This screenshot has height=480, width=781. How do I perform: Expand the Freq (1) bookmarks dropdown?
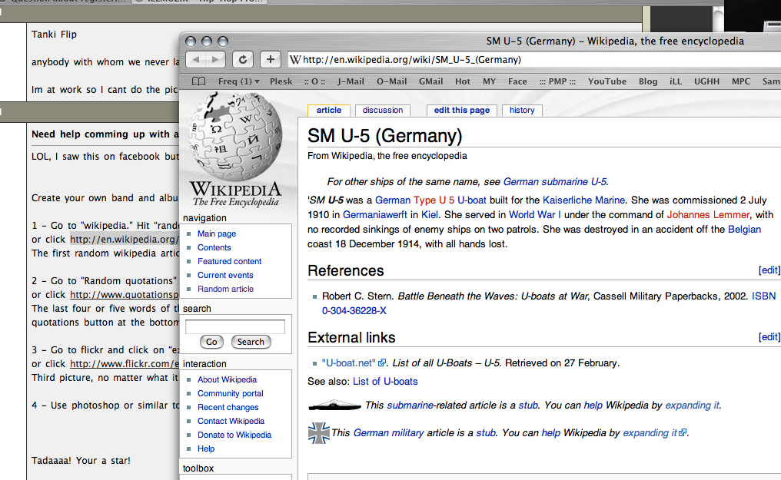238,81
